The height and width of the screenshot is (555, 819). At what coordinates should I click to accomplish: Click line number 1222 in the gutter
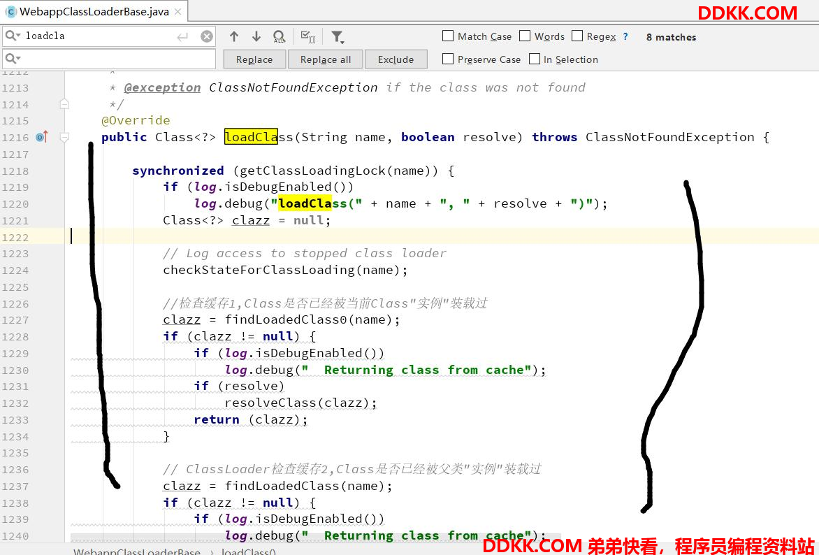15,237
